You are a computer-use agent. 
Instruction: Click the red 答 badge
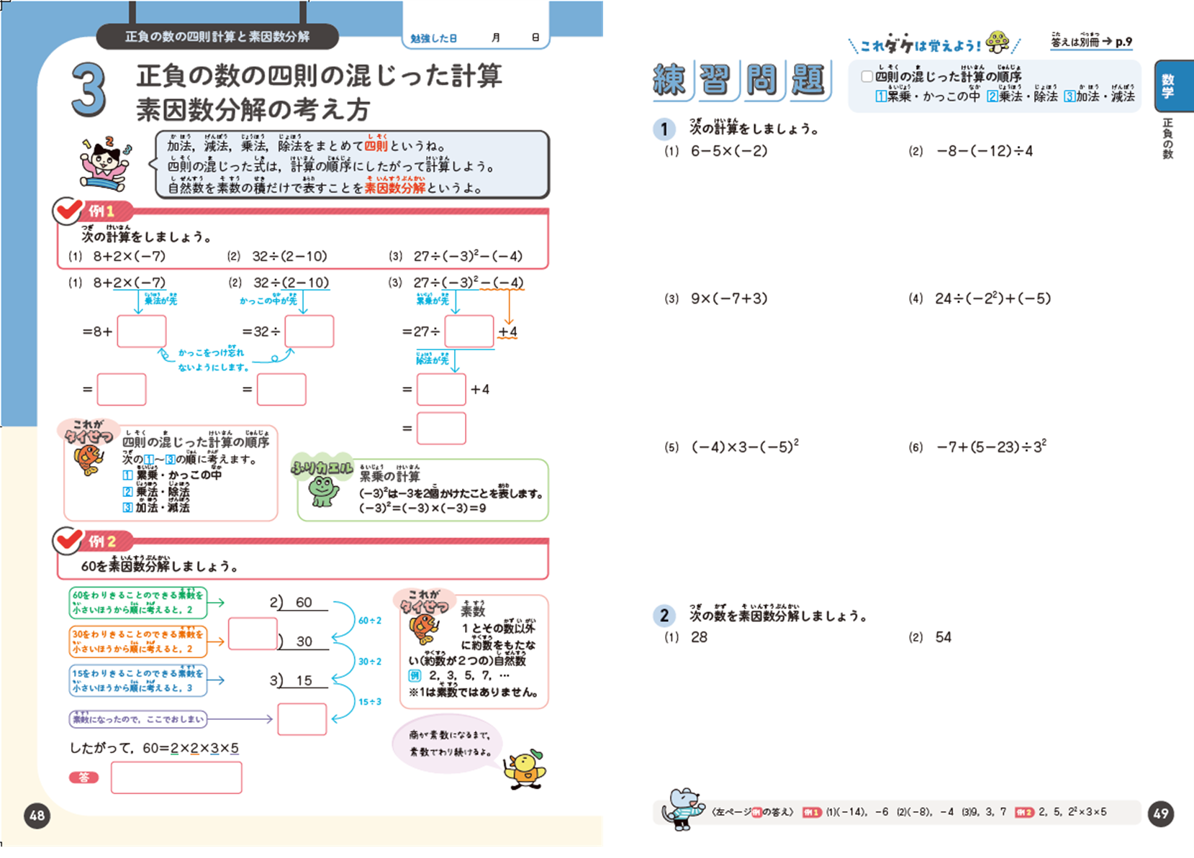(x=84, y=777)
